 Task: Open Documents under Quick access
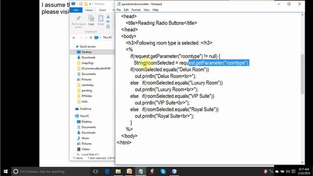[x=89, y=74]
